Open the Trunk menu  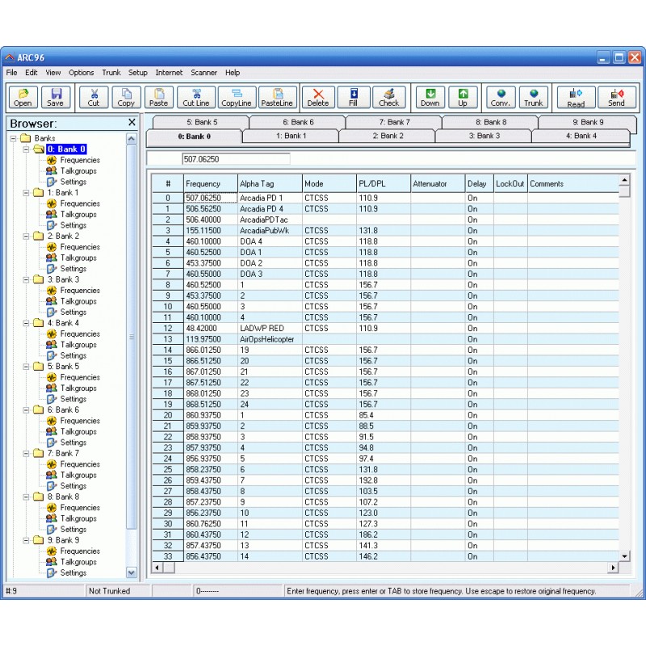pos(111,72)
